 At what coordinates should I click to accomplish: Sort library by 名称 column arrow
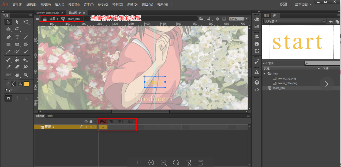(318, 69)
